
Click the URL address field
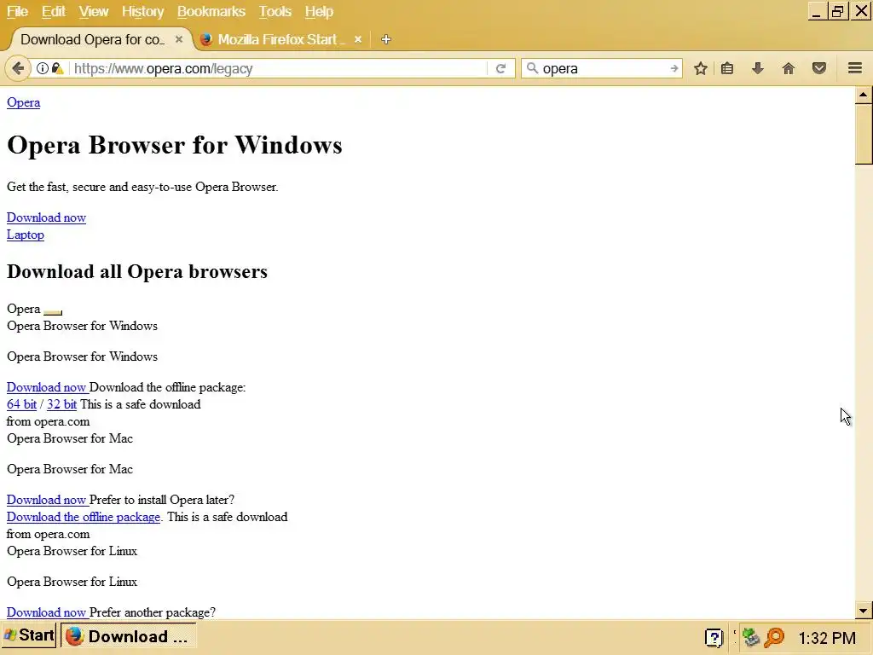tap(279, 68)
